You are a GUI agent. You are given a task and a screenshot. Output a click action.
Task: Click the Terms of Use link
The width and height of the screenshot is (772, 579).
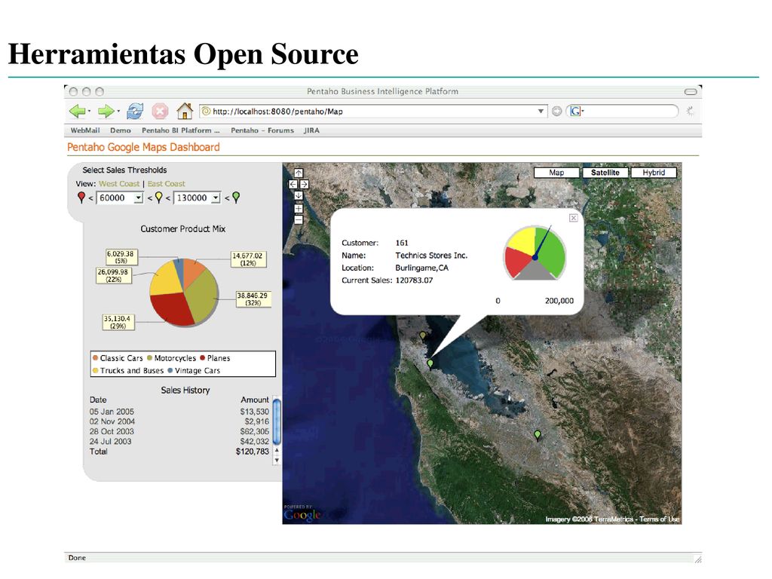pyautogui.click(x=659, y=519)
